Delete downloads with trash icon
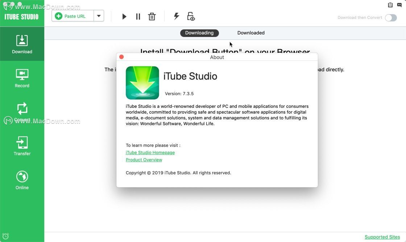The width and height of the screenshot is (406, 242). [152, 17]
